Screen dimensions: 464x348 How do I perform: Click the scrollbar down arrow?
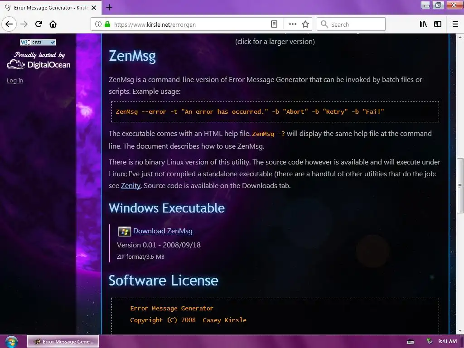click(460, 331)
